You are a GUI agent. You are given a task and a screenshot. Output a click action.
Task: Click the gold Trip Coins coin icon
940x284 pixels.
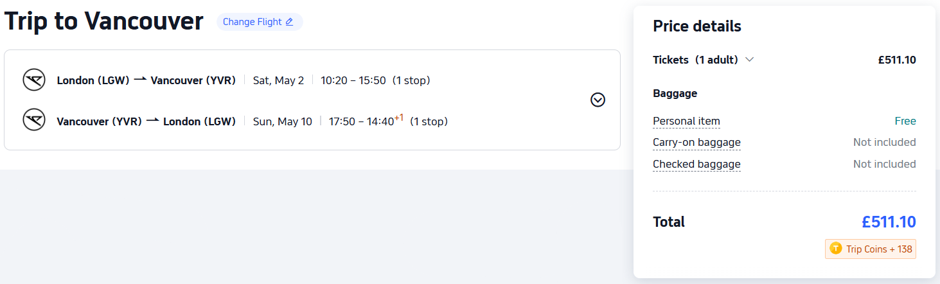point(835,249)
